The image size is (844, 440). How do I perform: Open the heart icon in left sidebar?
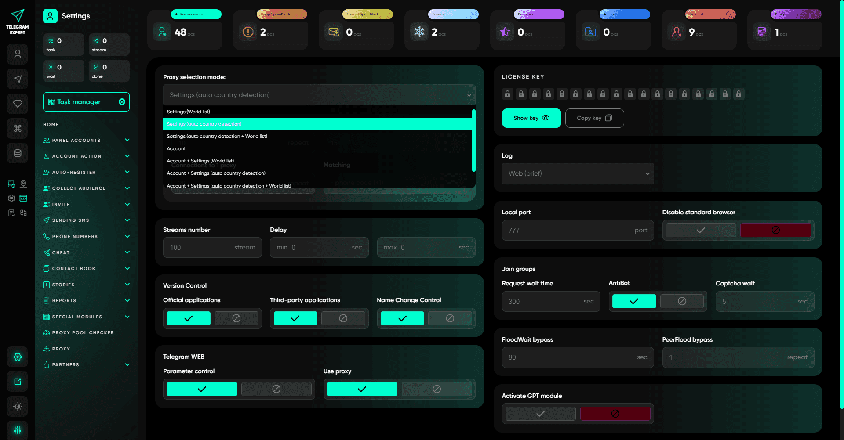18,104
